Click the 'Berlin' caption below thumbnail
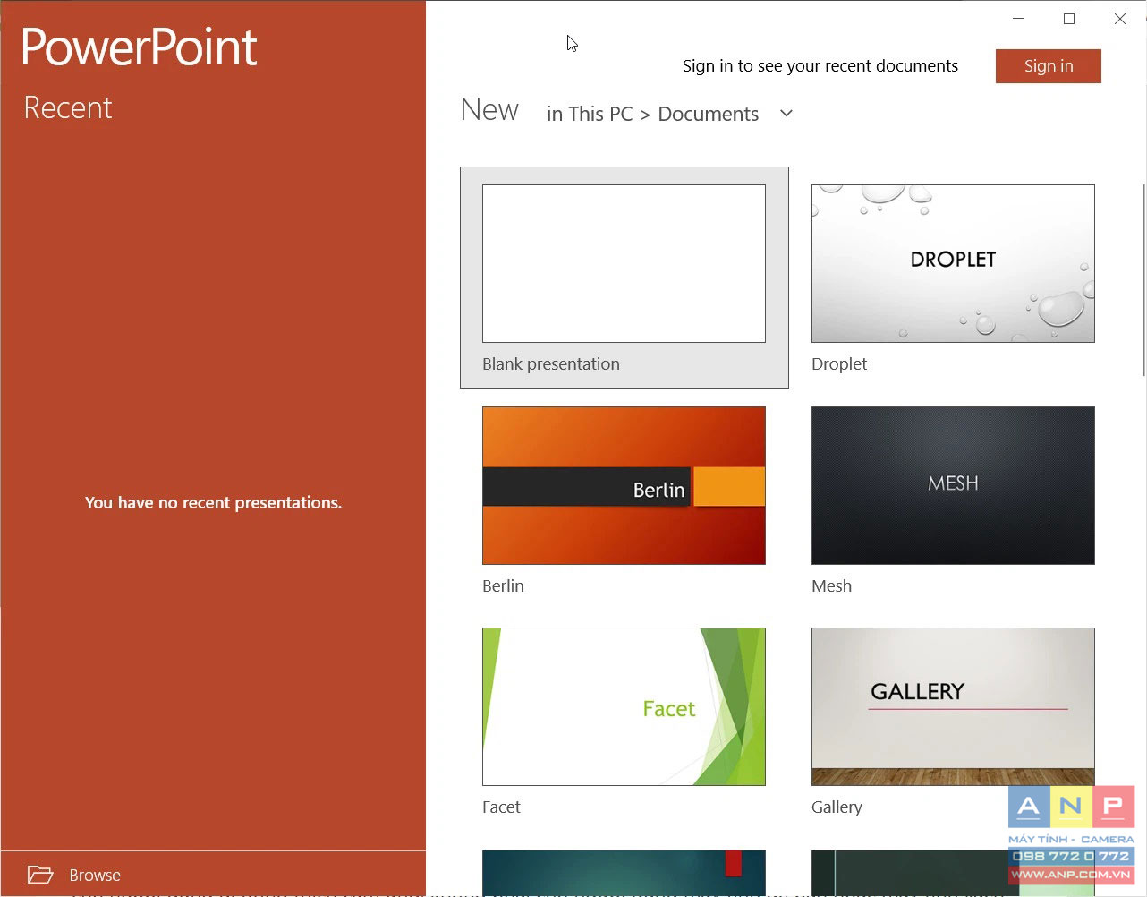This screenshot has width=1147, height=897. [x=503, y=586]
